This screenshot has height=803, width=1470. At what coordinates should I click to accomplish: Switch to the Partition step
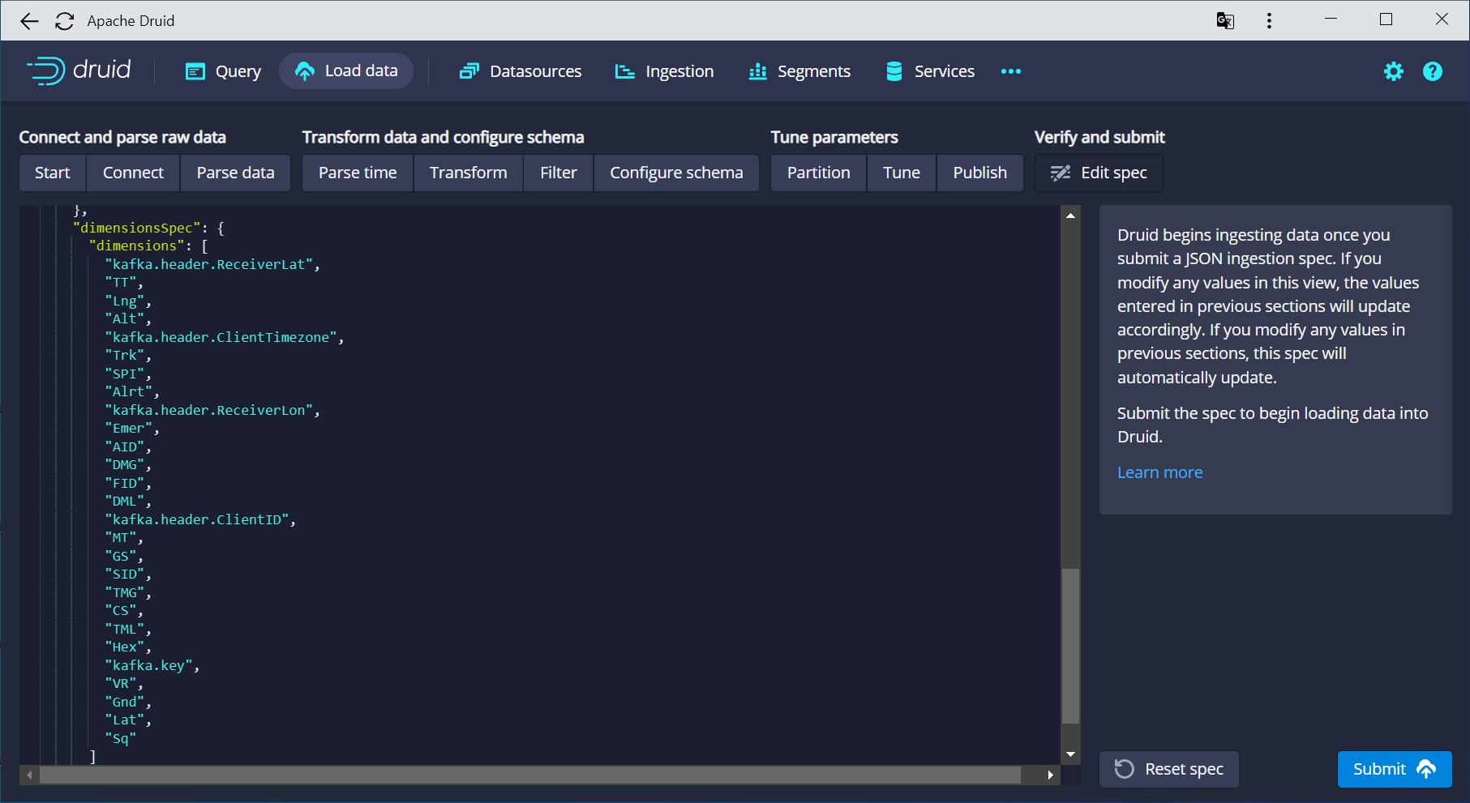(818, 173)
